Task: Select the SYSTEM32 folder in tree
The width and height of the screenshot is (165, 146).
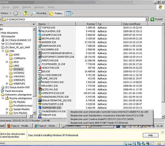Action: coord(19,73)
